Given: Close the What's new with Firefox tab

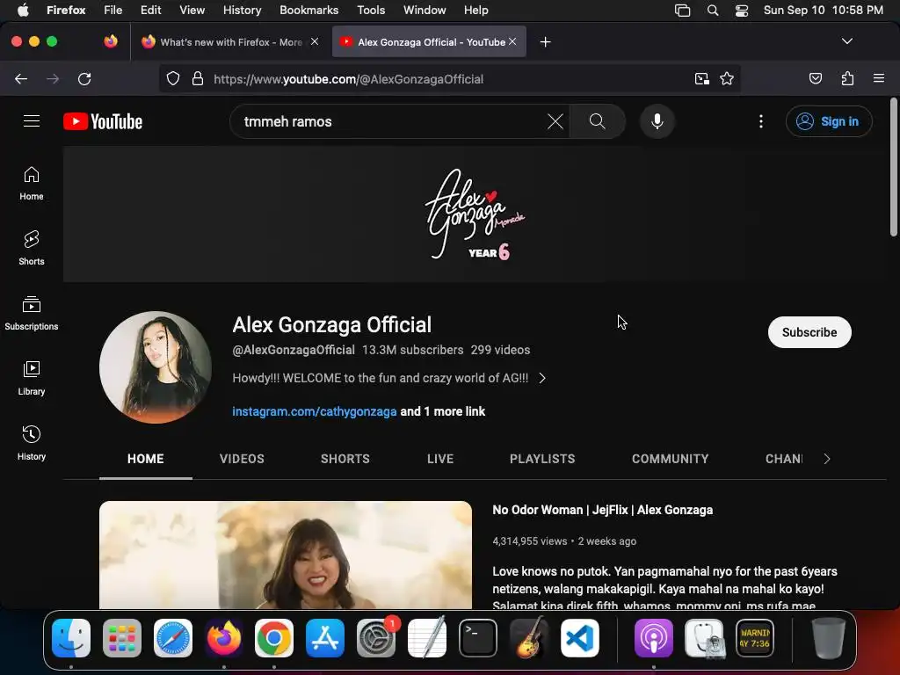Looking at the screenshot, I should tap(315, 41).
